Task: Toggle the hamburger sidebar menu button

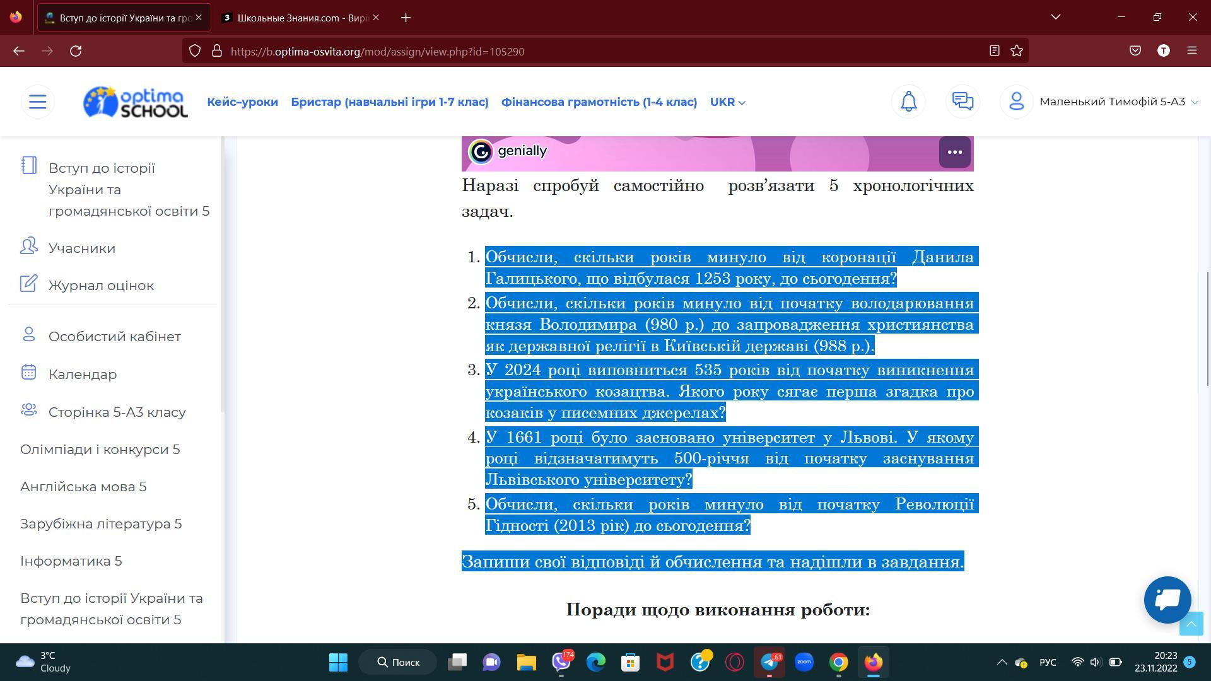Action: click(38, 102)
